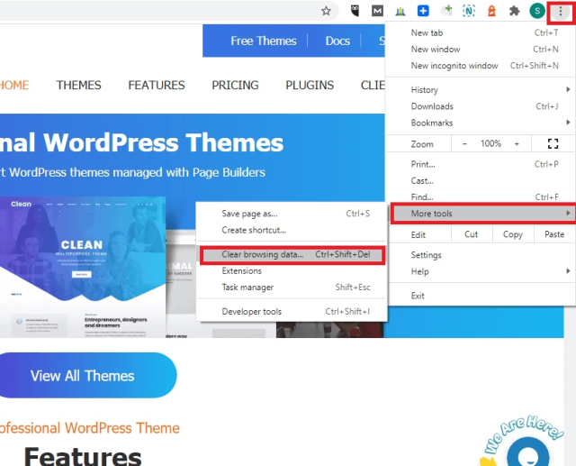This screenshot has width=576, height=466.
Task: Increase zoom with the plus button
Action: 517,143
